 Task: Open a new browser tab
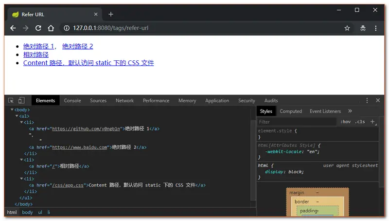pos(111,14)
